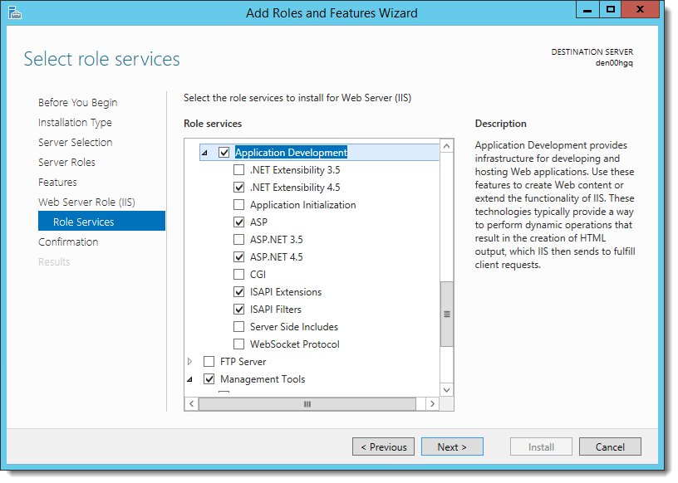
Task: Collapse the Management Tools node
Action: [189, 379]
